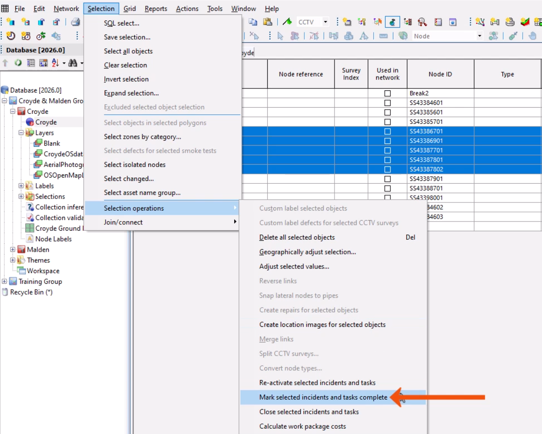
Task: Check Used in network for Break2 row
Action: pyautogui.click(x=387, y=93)
